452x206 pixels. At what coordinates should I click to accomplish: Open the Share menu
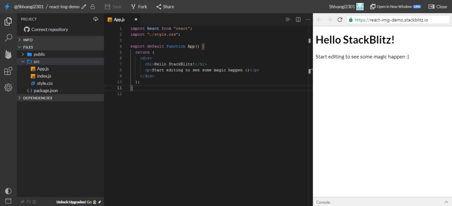point(165,6)
